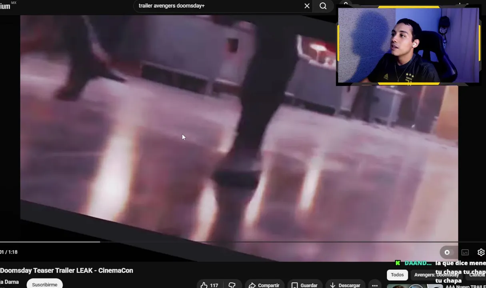Open the Compartir share dialog
Image resolution: width=486 pixels, height=288 pixels.
tap(264, 285)
